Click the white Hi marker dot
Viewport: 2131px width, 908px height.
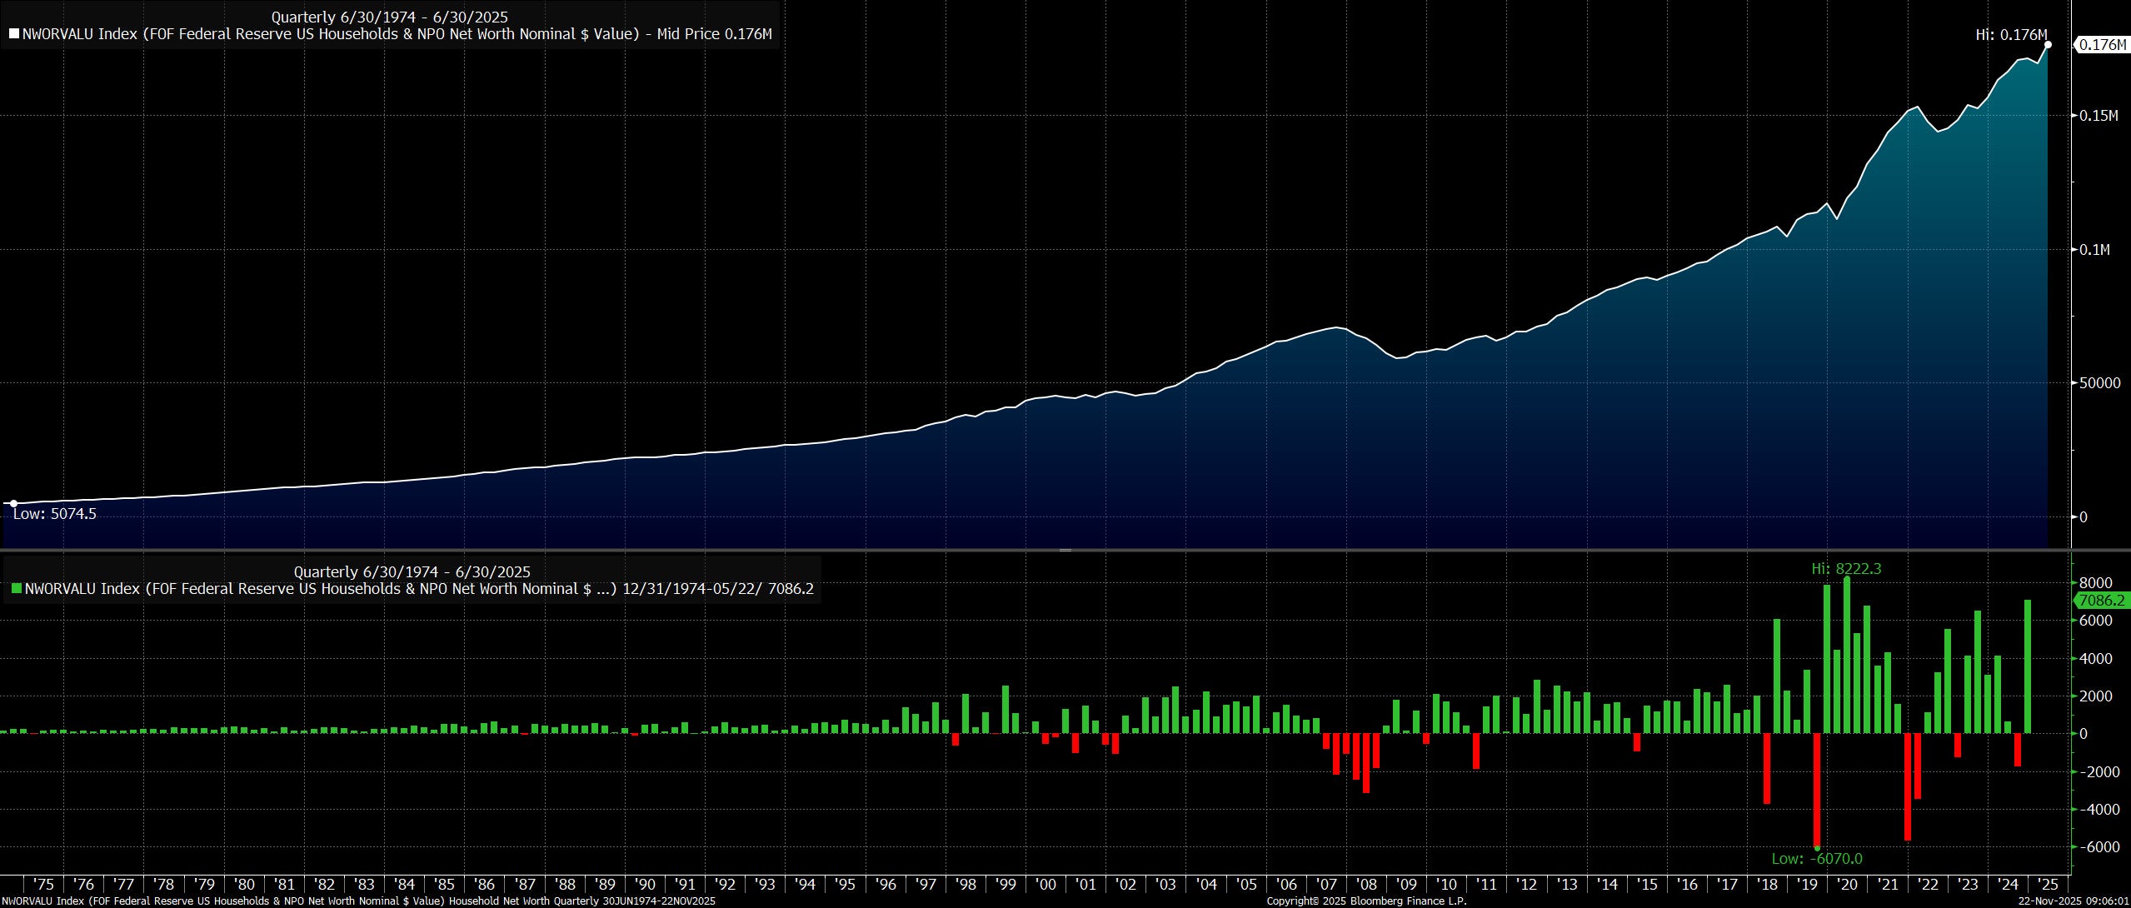pos(2048,45)
